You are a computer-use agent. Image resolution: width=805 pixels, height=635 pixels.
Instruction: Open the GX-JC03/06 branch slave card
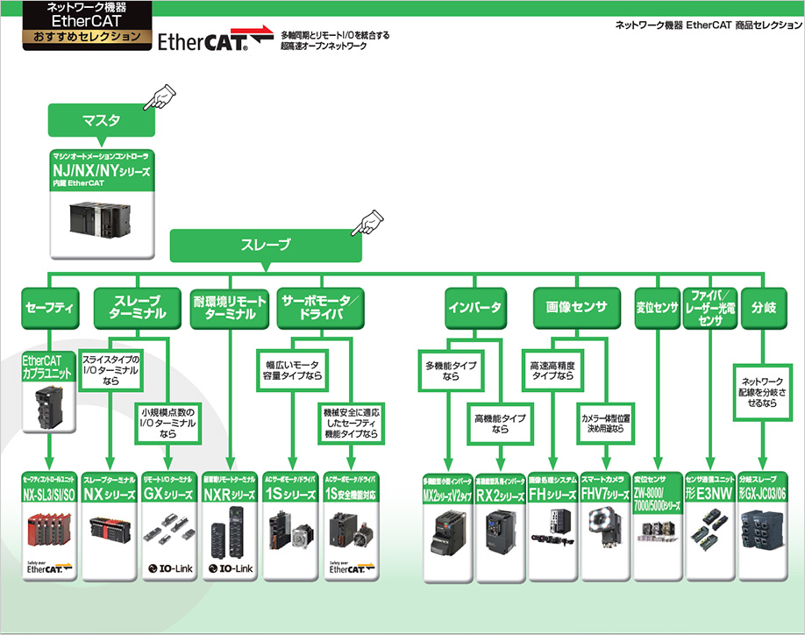point(762,527)
